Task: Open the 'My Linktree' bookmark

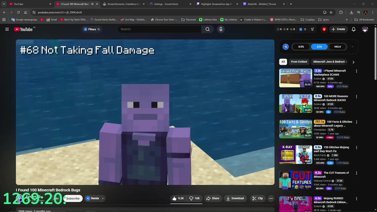Action: point(228,20)
